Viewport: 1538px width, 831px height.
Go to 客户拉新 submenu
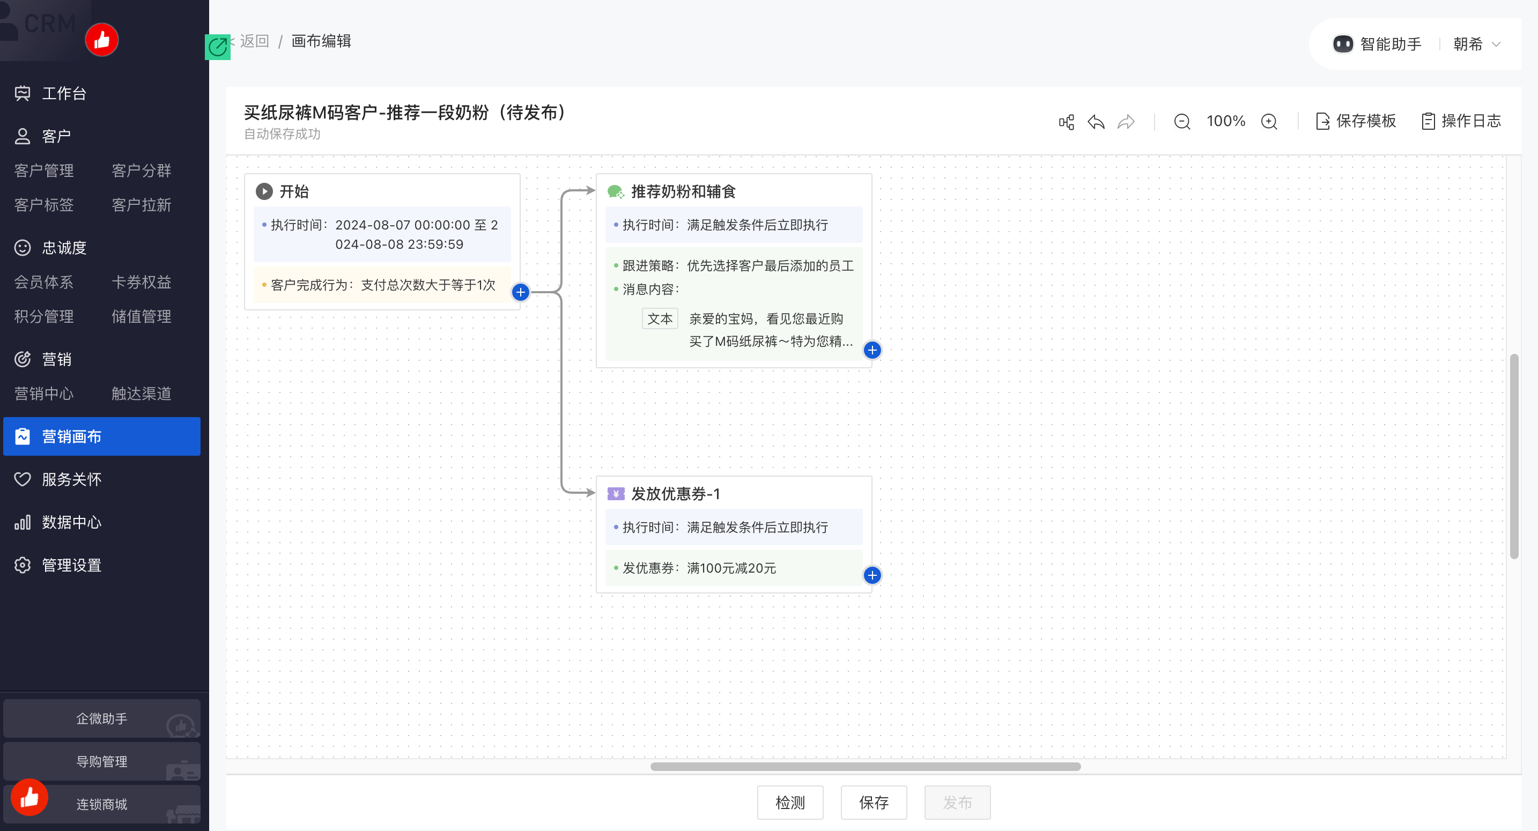142,205
